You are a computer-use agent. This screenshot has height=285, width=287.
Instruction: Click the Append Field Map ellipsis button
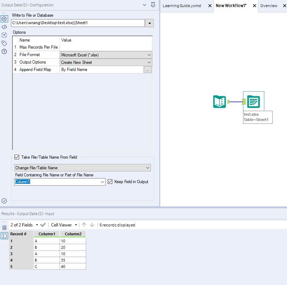click(148, 70)
